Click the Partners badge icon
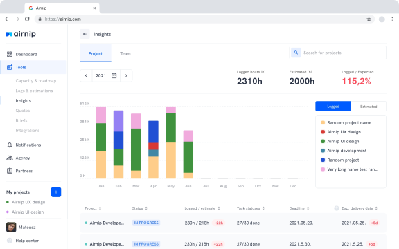Viewport: 399px width, 249px height. (10, 171)
